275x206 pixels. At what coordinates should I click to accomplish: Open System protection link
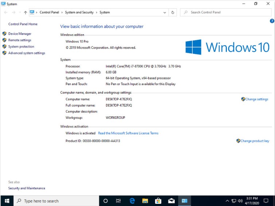click(21, 46)
